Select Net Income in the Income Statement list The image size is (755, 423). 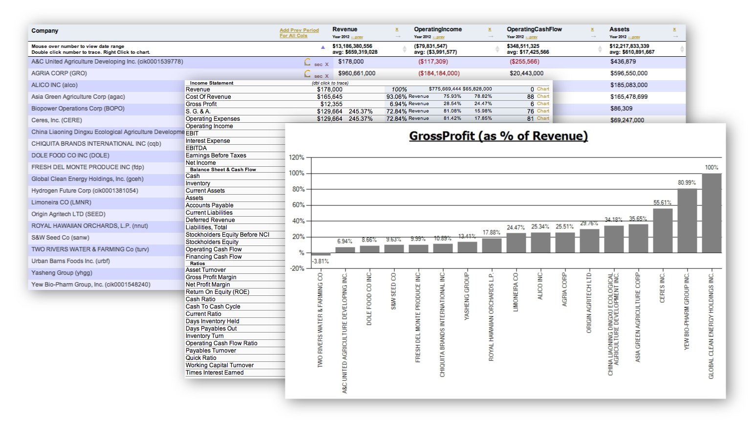pyautogui.click(x=200, y=163)
